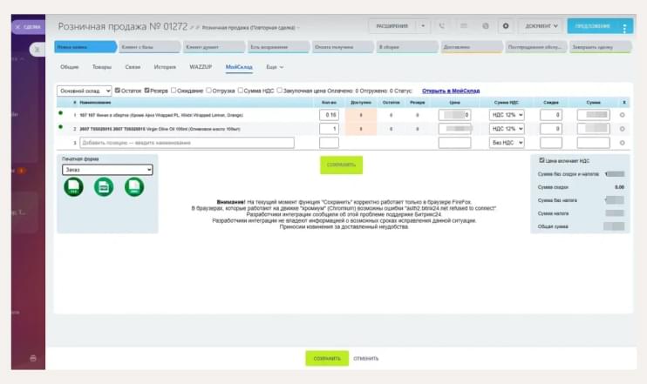Set stage to Оплата получена

(x=343, y=47)
